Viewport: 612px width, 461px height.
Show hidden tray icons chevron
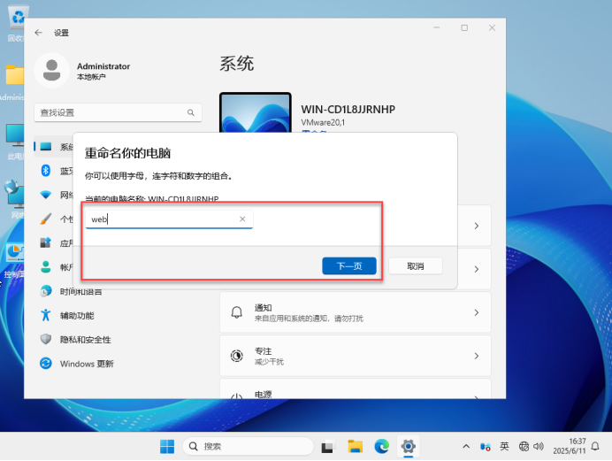[x=466, y=446]
